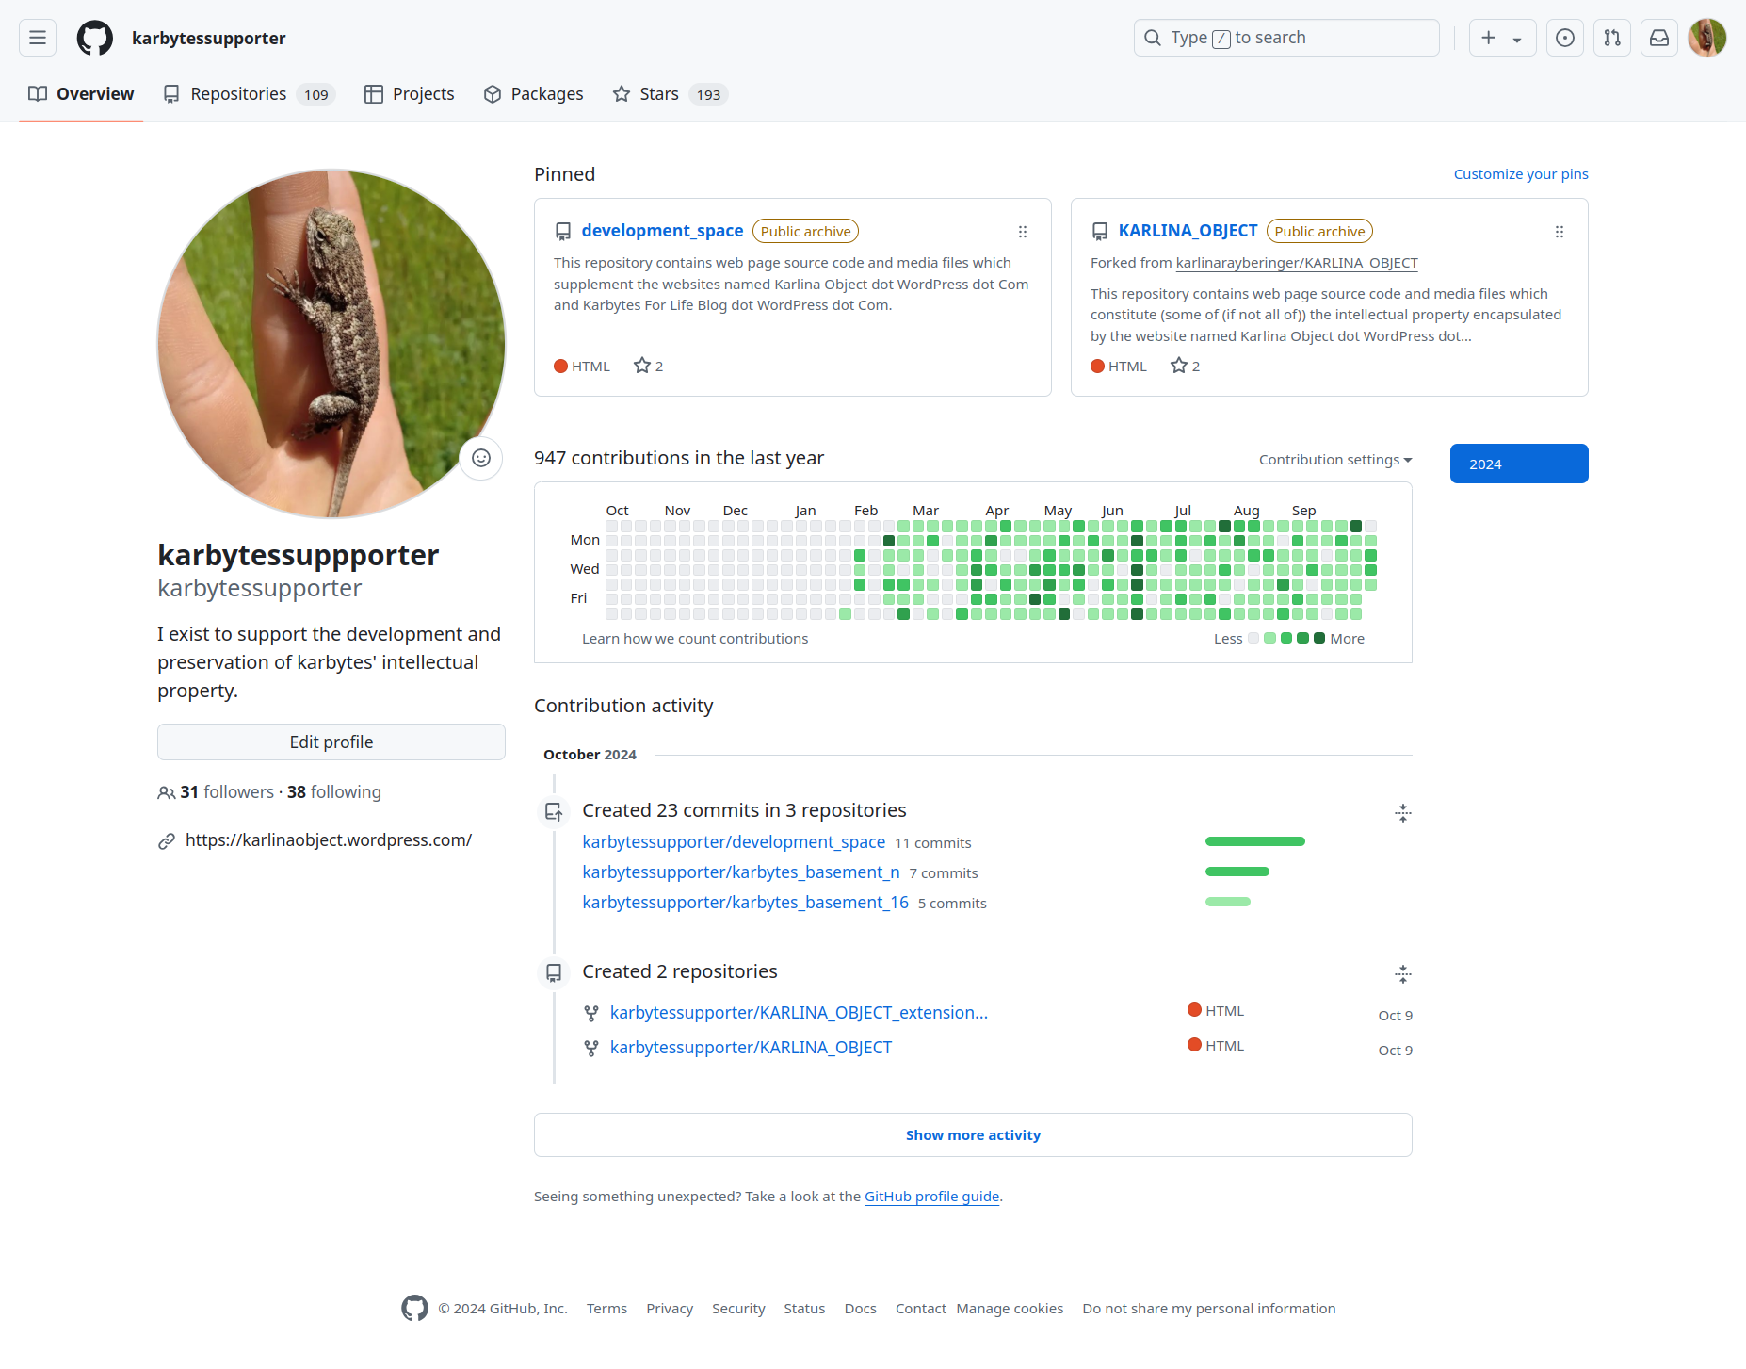Open the 38 following link
The height and width of the screenshot is (1369, 1746).
click(334, 792)
